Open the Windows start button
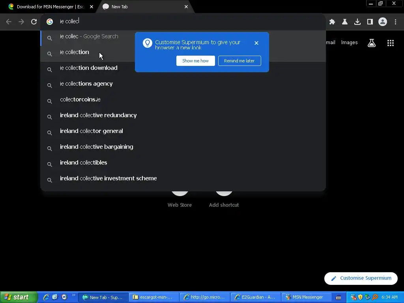The image size is (404, 303). 19,297
